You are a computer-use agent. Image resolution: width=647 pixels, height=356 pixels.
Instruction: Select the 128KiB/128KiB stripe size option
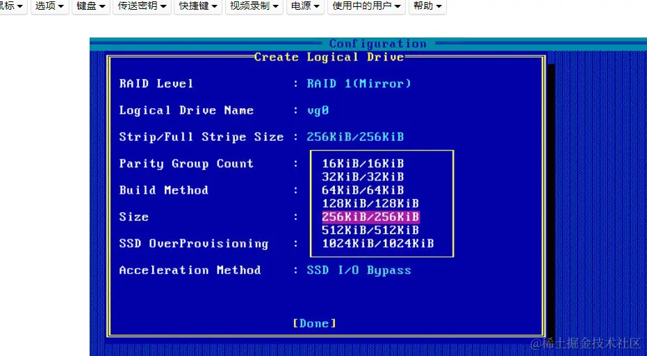[x=370, y=203]
